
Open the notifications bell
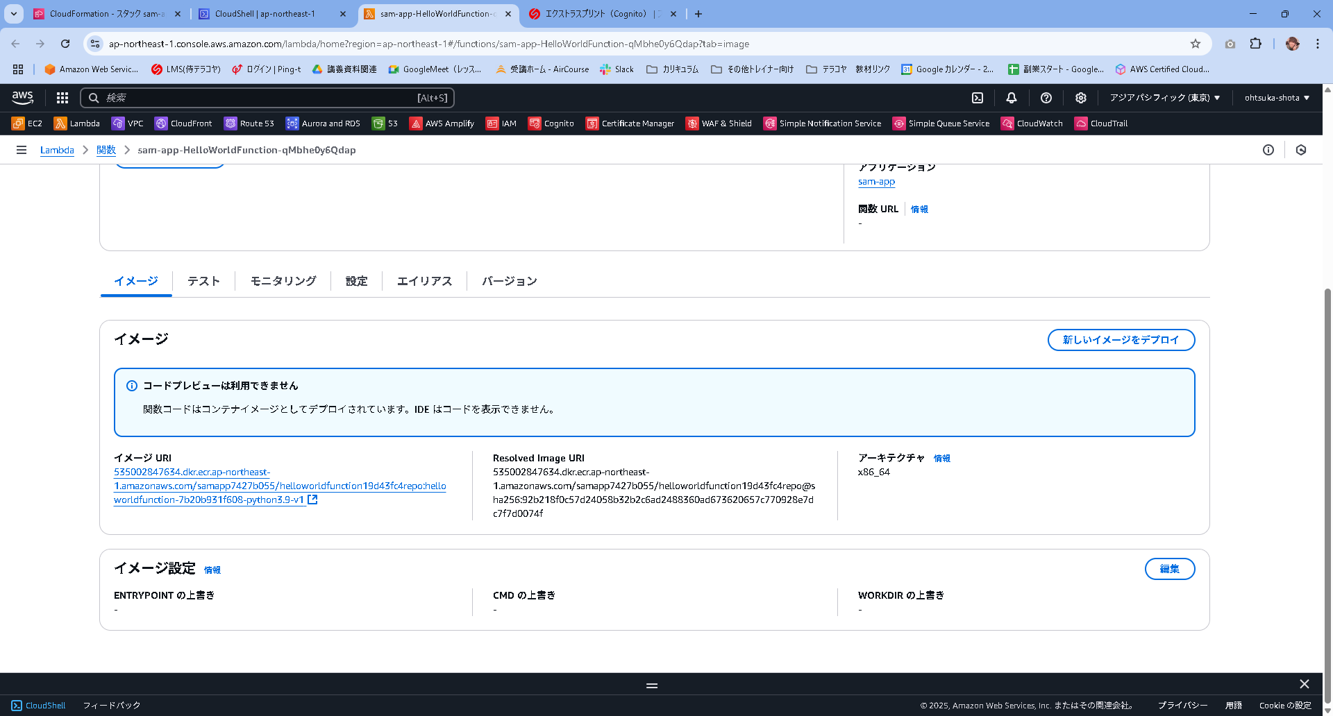click(1012, 98)
